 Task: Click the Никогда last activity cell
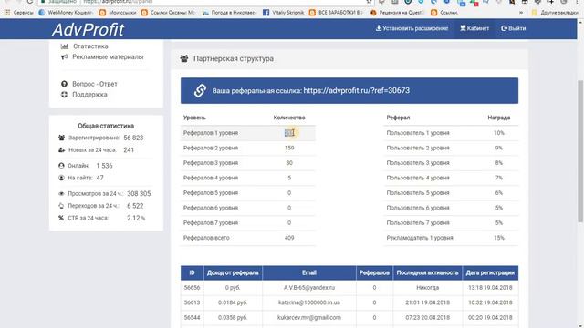pos(428,288)
